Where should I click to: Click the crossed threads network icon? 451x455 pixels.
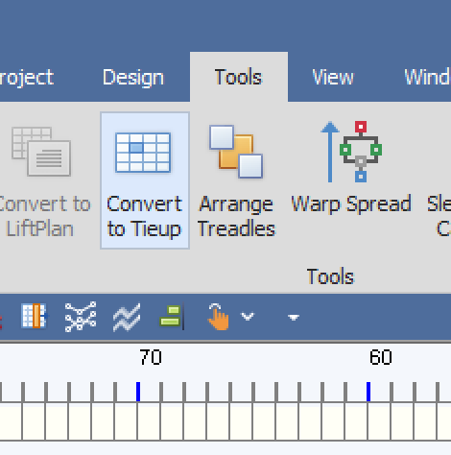[x=81, y=317]
